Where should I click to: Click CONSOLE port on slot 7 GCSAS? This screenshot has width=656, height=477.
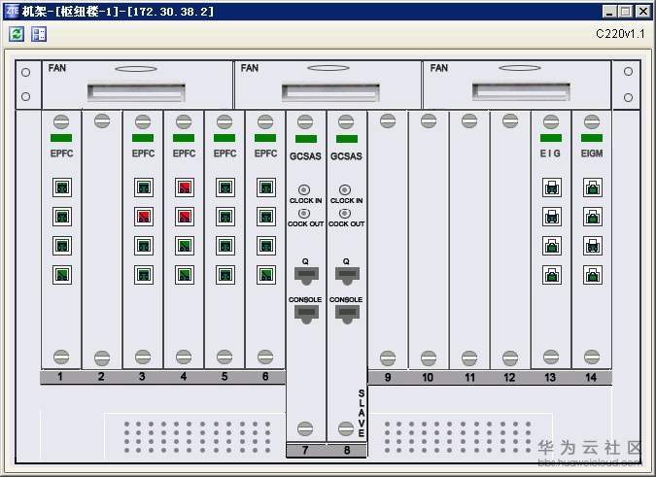(x=306, y=314)
